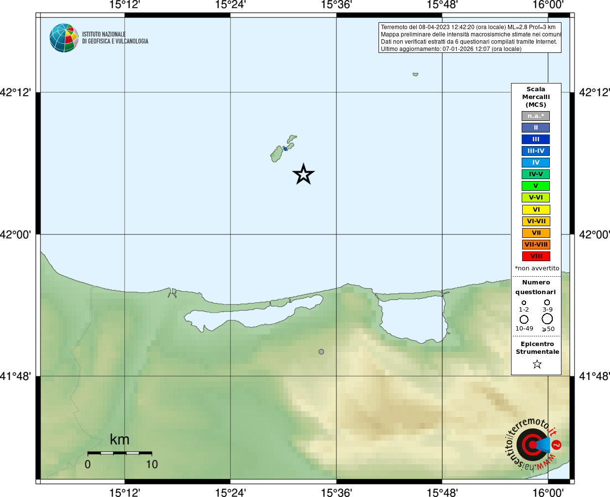Click the gray questionnaire circle on the mainland
The width and height of the screenshot is (610, 497).
coord(321,351)
